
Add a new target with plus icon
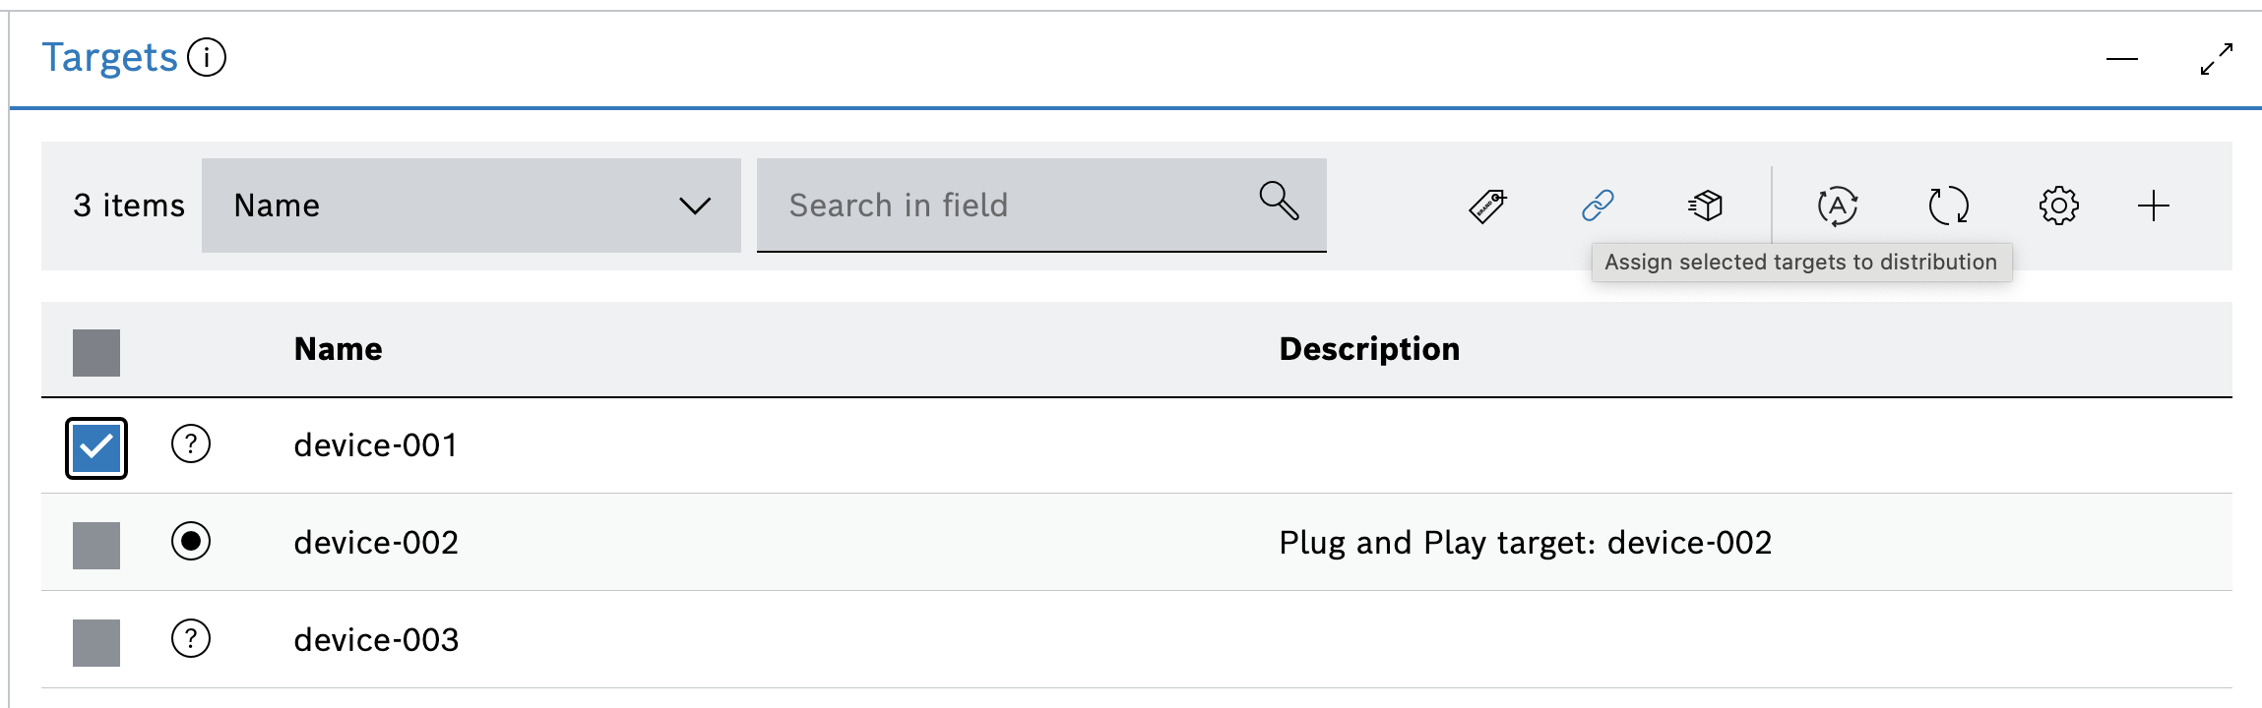[2154, 206]
